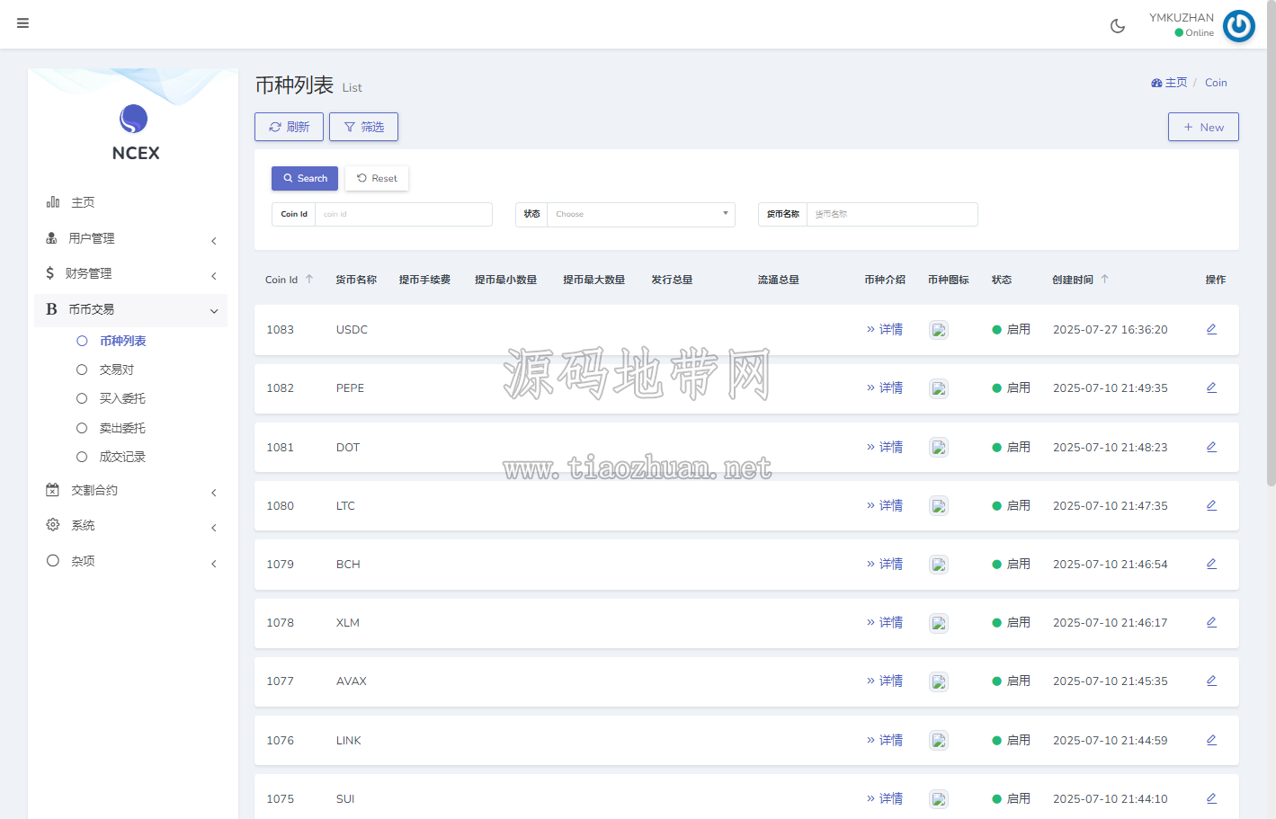Sort by 创建时间 arrow
This screenshot has width=1276, height=819.
click(x=1105, y=280)
